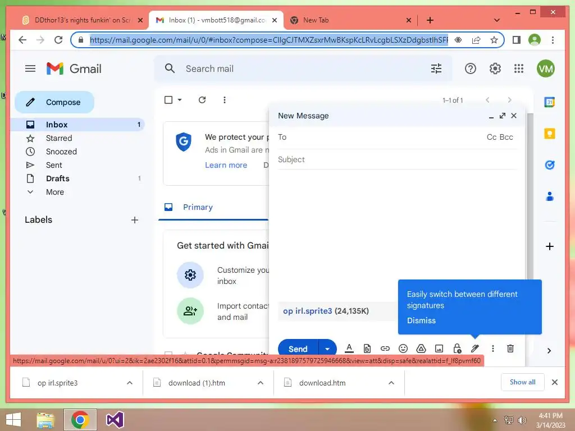Click the To recipients field
This screenshot has width=575, height=431.
(x=381, y=137)
